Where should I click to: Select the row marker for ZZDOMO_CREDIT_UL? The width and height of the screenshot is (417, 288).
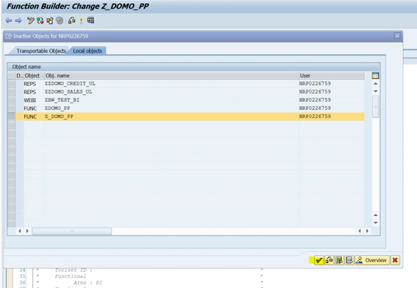pos(11,83)
